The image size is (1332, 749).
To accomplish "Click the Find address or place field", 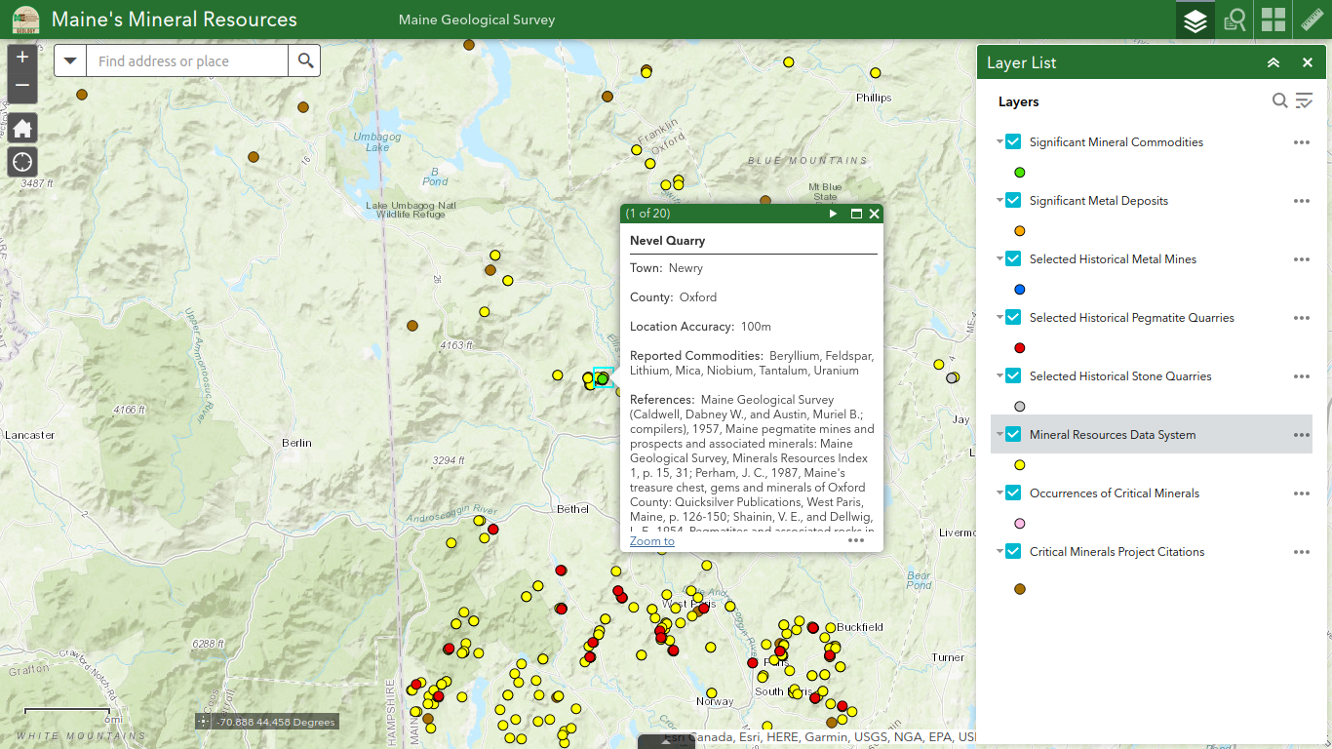I will click(187, 60).
